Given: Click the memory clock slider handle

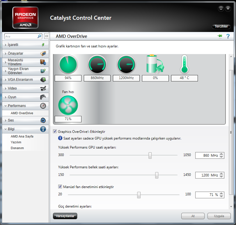Looking at the screenshot, I should coord(157,175).
